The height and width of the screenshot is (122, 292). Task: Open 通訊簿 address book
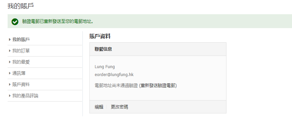click(x=19, y=73)
